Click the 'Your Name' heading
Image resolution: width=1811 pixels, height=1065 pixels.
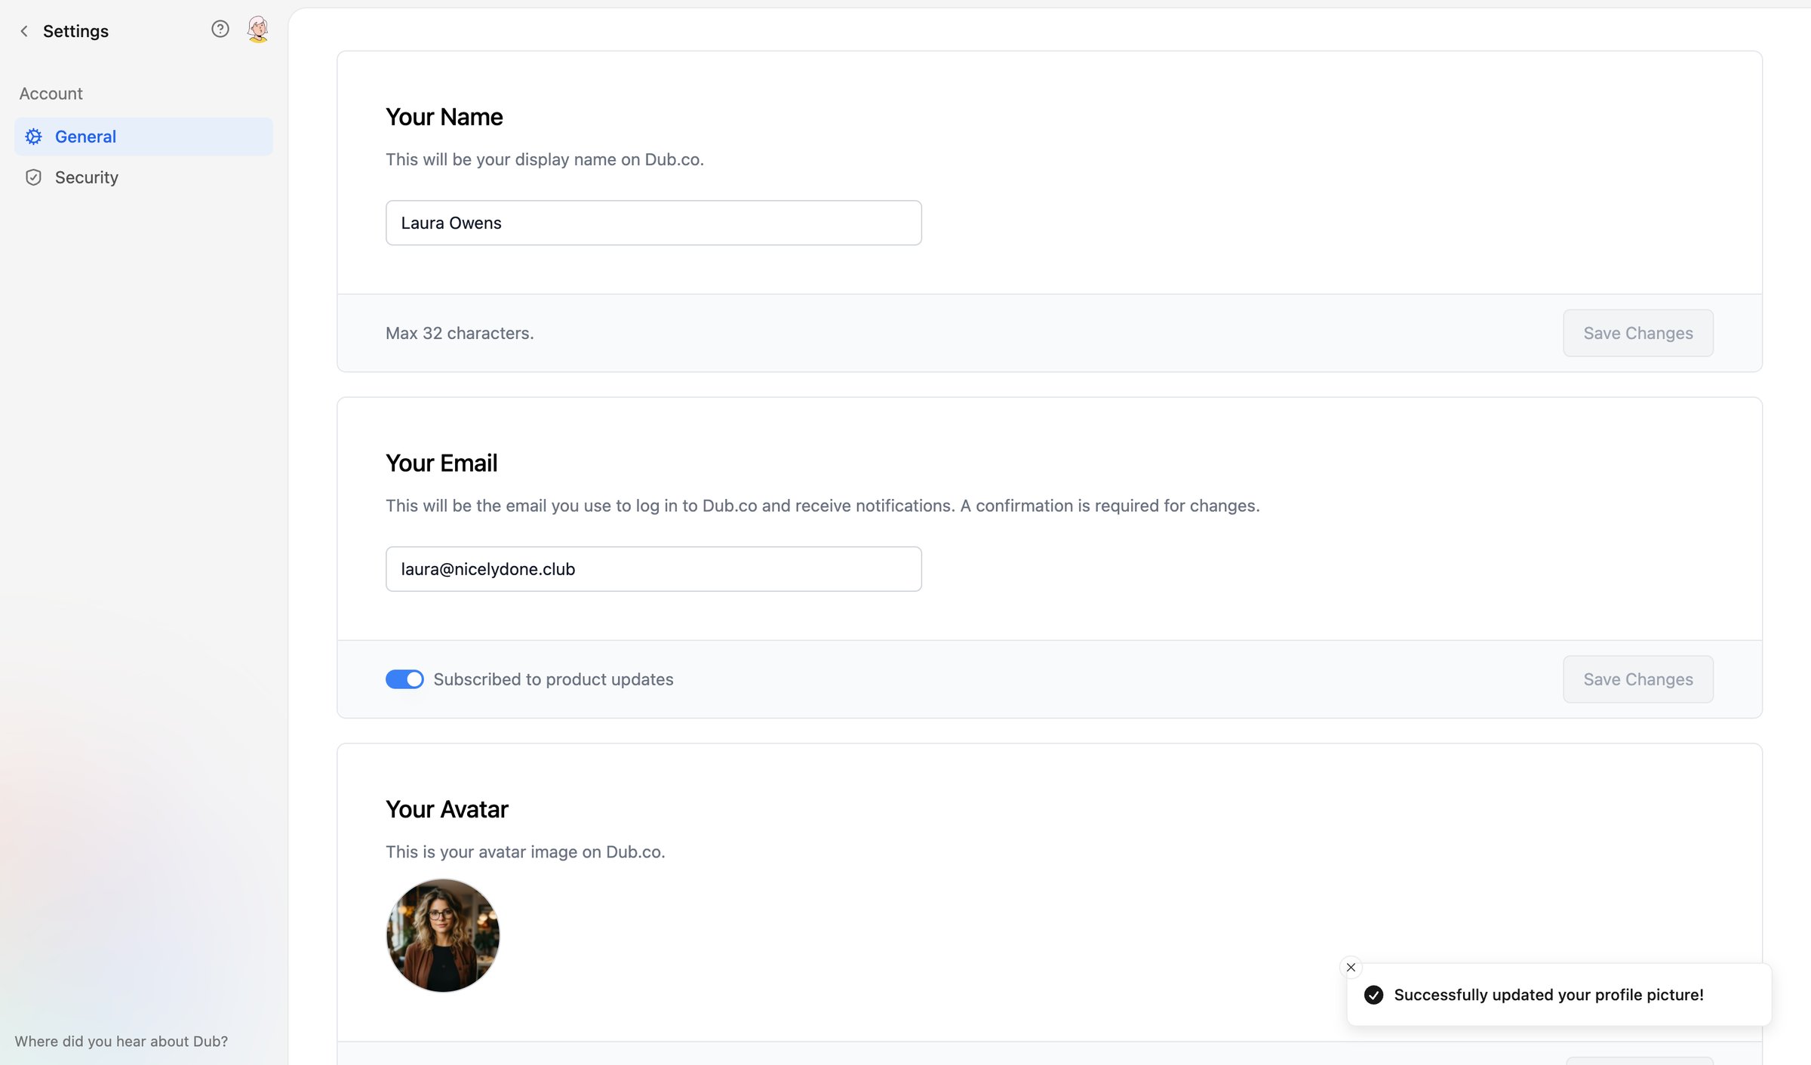[444, 117]
